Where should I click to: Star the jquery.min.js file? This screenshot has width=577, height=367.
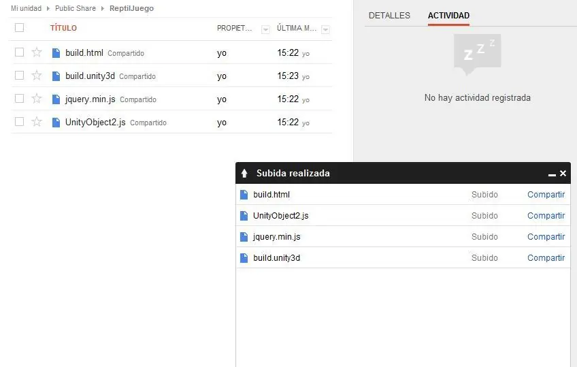[37, 99]
